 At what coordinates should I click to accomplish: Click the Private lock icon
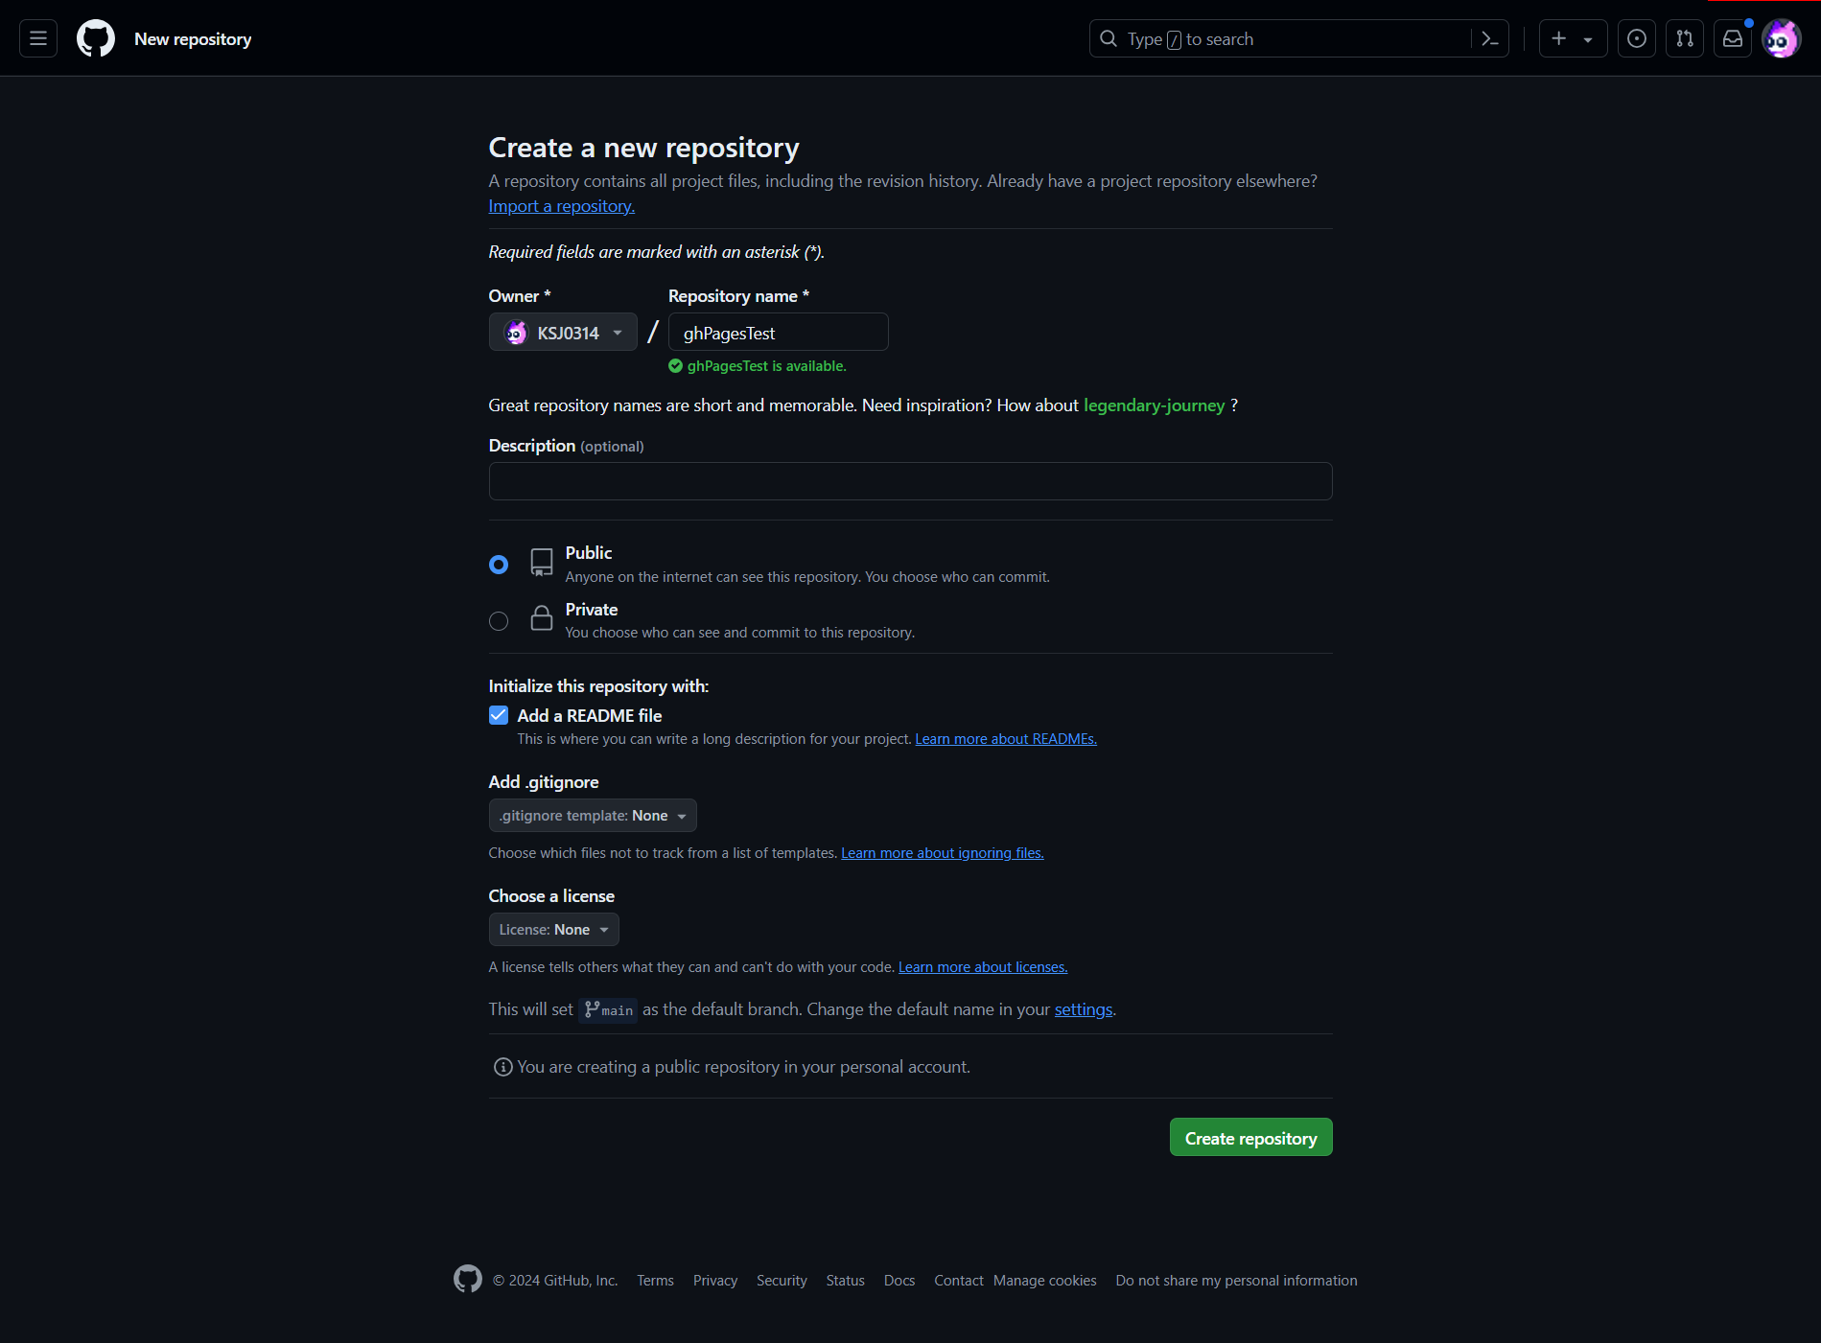(x=542, y=618)
